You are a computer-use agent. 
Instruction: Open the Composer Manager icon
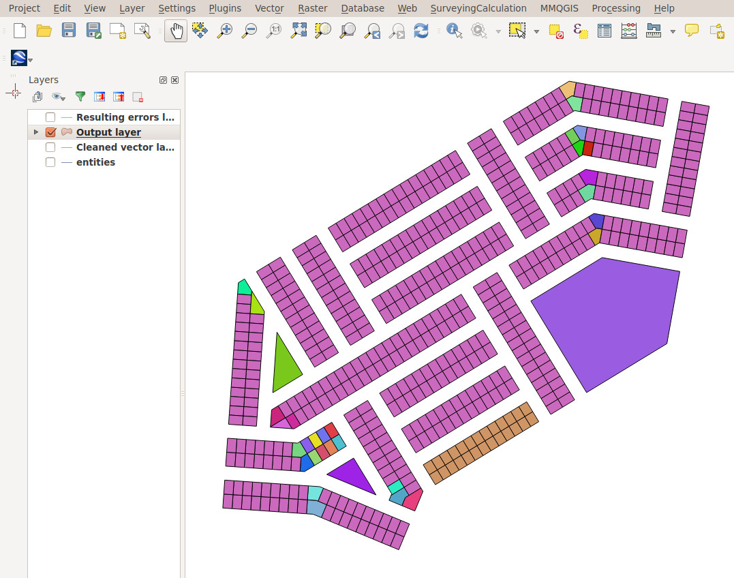tap(142, 31)
